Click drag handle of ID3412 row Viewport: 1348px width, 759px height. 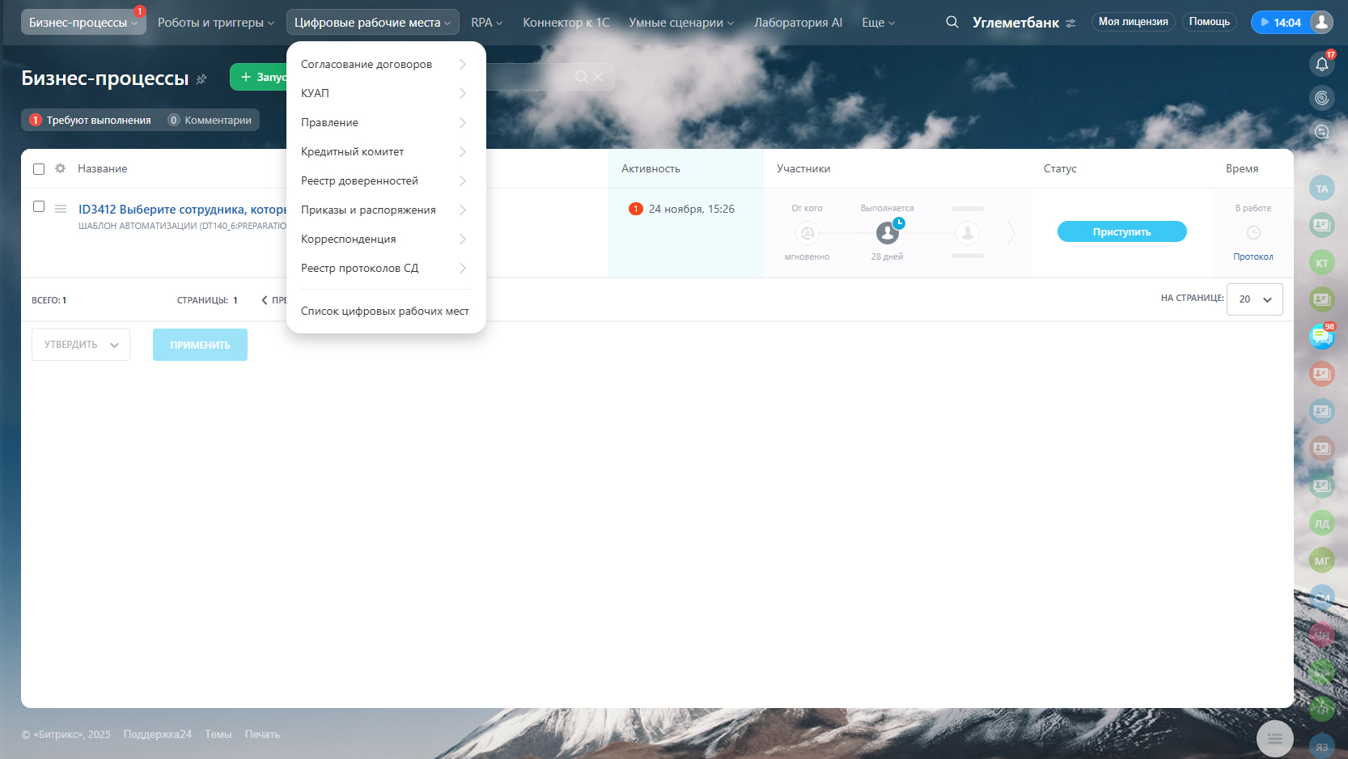[x=61, y=209]
